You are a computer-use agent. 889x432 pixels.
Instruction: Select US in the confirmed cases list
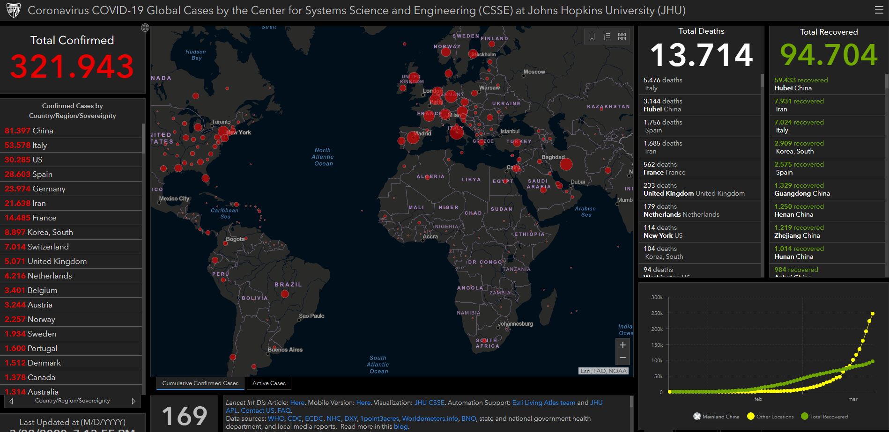(71, 160)
